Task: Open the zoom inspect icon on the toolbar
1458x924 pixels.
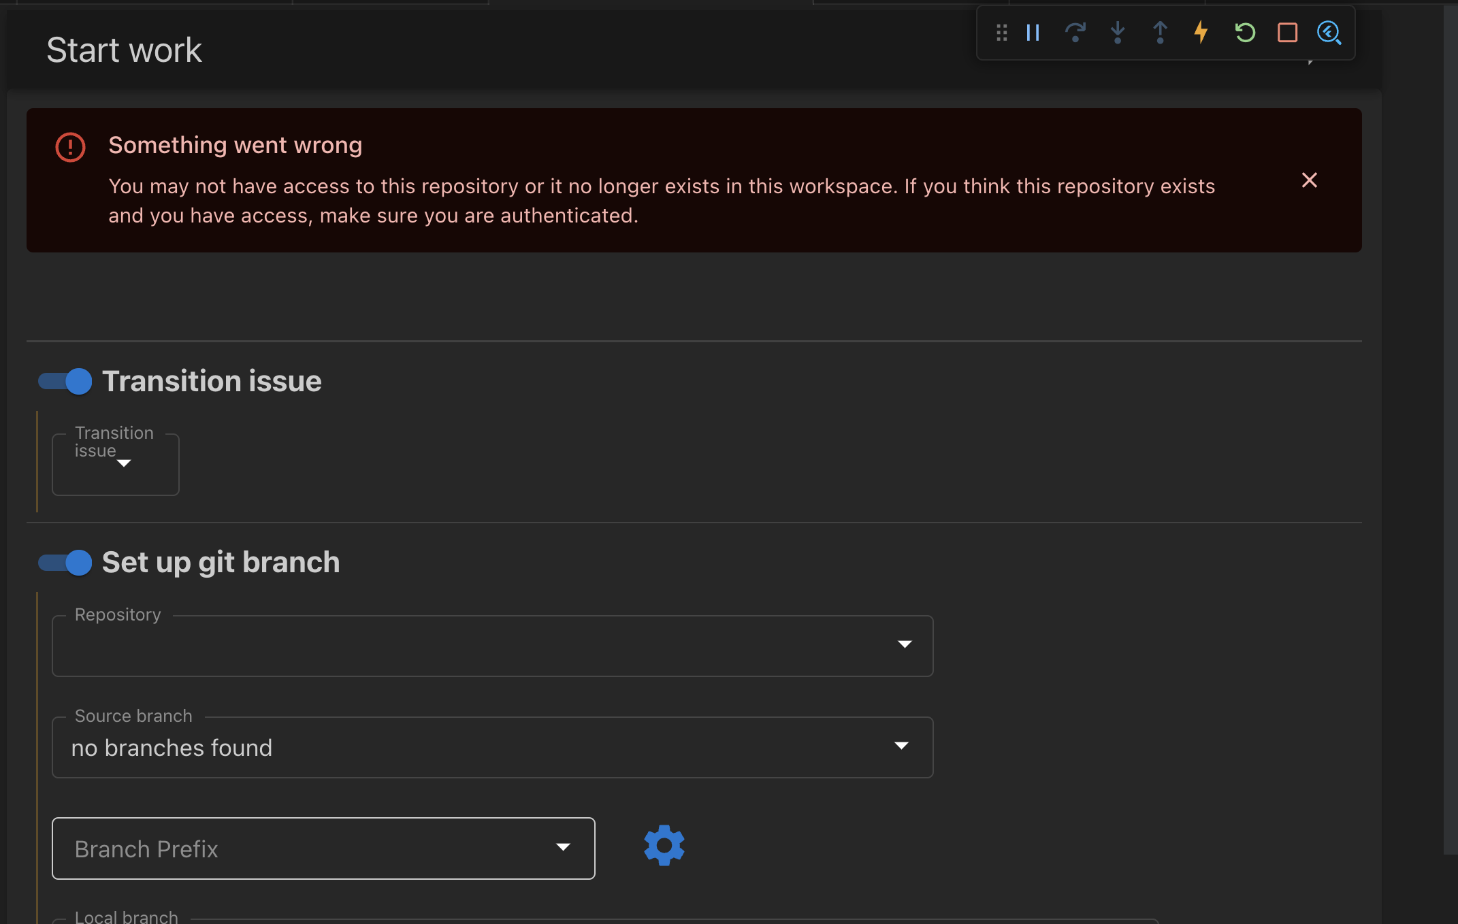Action: (x=1329, y=32)
